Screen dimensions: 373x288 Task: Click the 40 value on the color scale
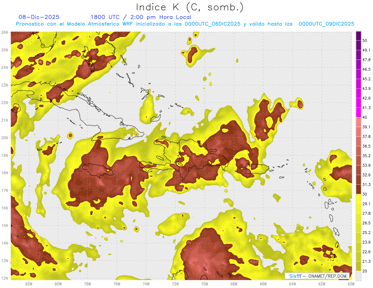point(365,117)
